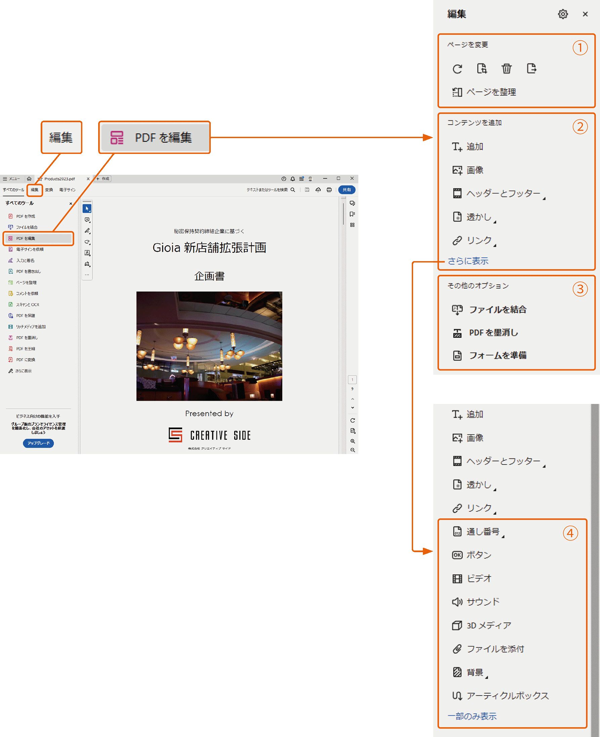Open the 編集 panel settings gear
This screenshot has width=600, height=737.
(x=563, y=14)
